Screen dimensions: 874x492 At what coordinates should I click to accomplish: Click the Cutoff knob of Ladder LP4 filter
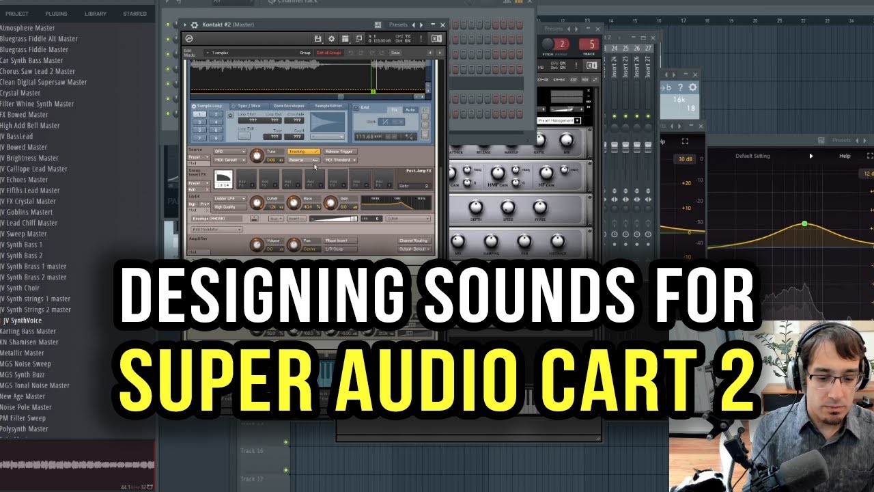point(257,203)
